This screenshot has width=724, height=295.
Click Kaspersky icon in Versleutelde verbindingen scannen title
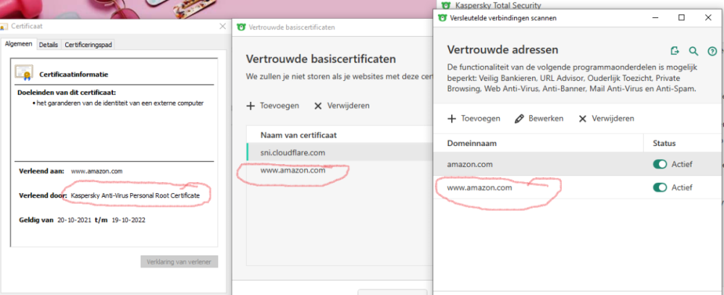pyautogui.click(x=442, y=18)
